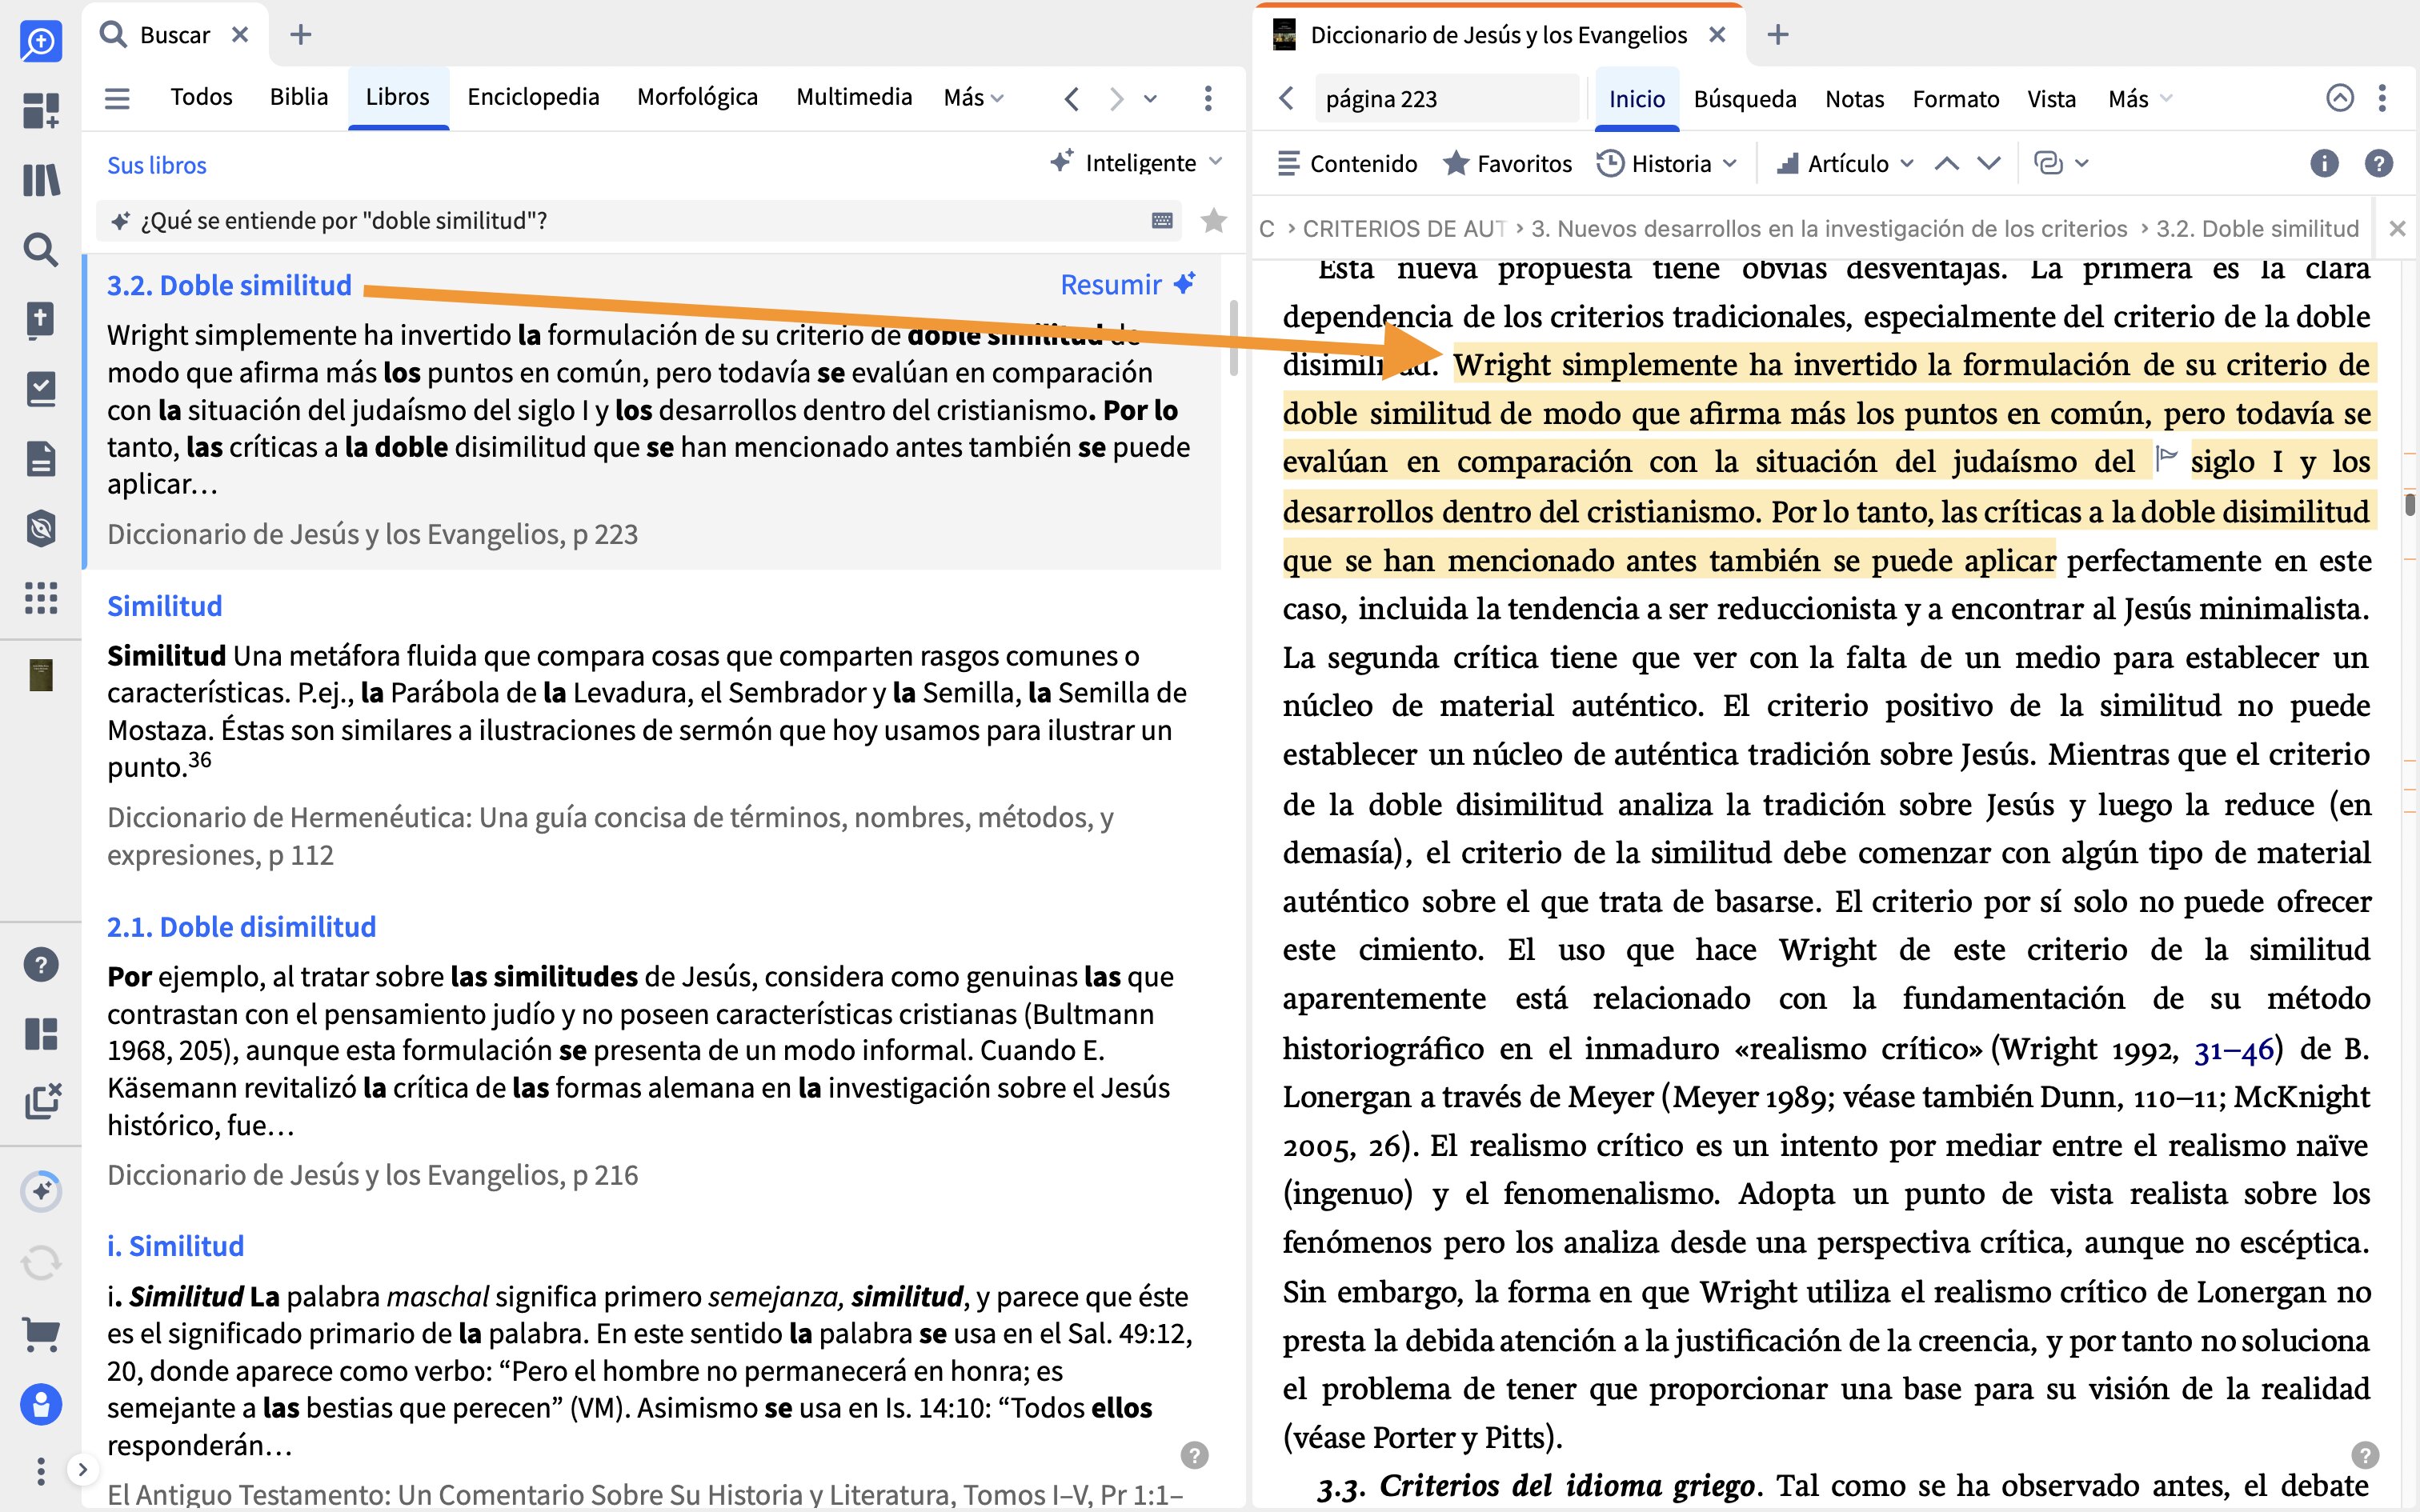Switch to the Biblia search tab

[x=298, y=97]
